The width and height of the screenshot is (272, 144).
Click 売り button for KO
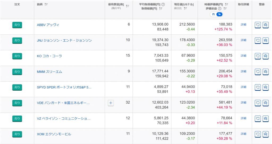coord(17,56)
